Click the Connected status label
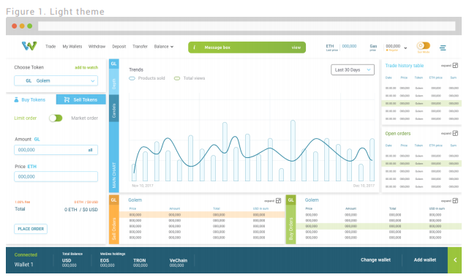This screenshot has width=469, height=280. [26, 255]
